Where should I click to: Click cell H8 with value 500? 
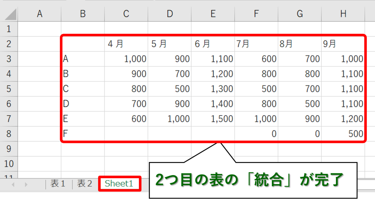[343, 134]
